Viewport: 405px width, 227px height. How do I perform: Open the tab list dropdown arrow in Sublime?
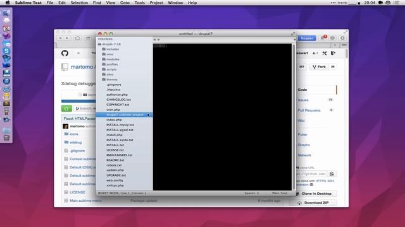(x=294, y=40)
